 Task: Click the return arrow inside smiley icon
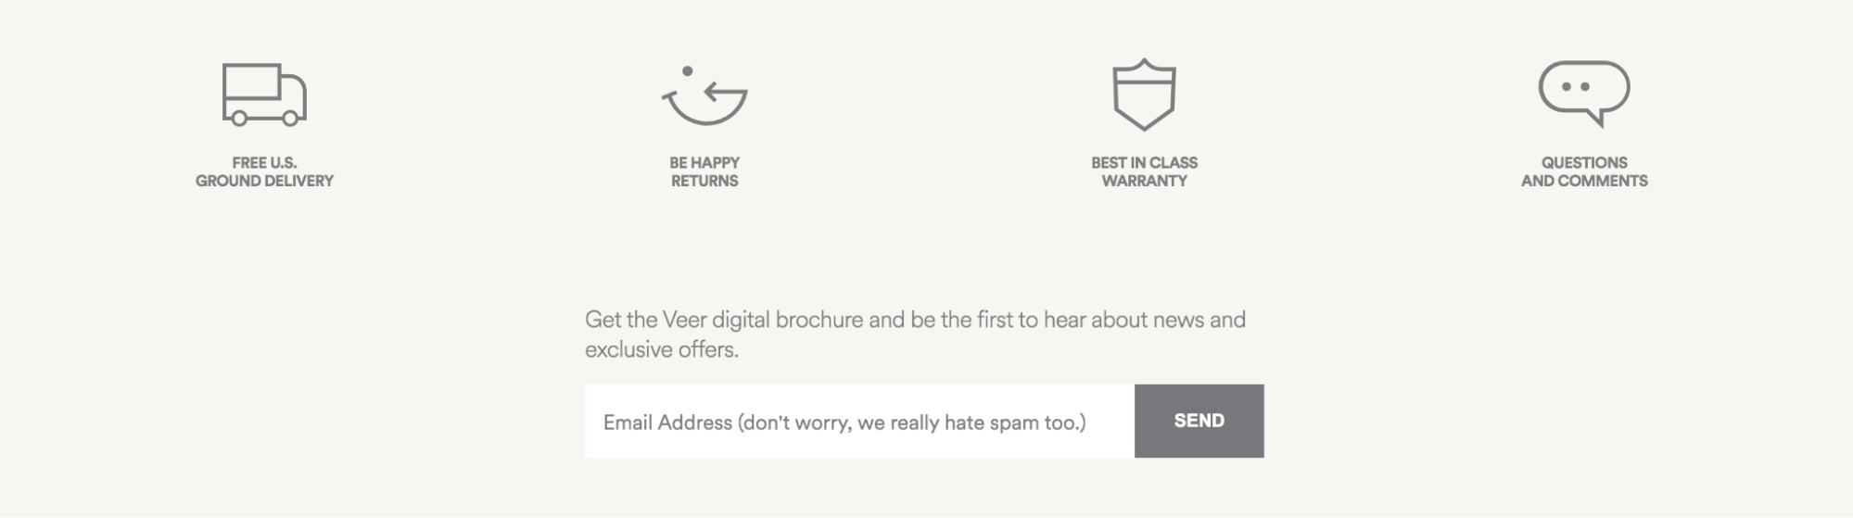tap(725, 93)
